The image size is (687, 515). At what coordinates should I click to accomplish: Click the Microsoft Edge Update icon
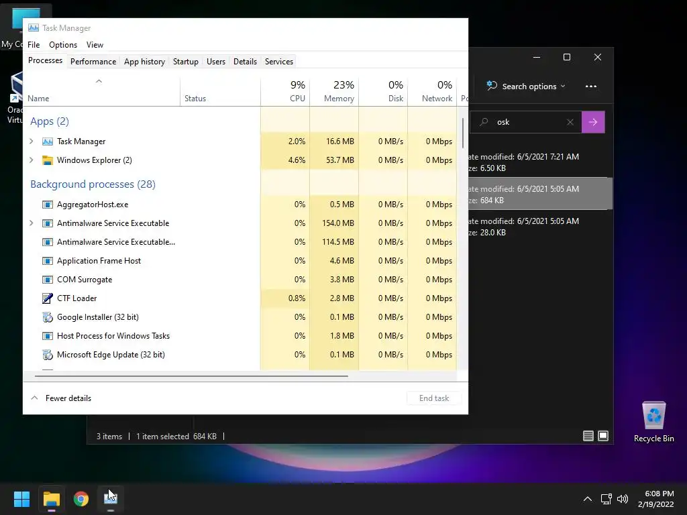[x=48, y=355]
